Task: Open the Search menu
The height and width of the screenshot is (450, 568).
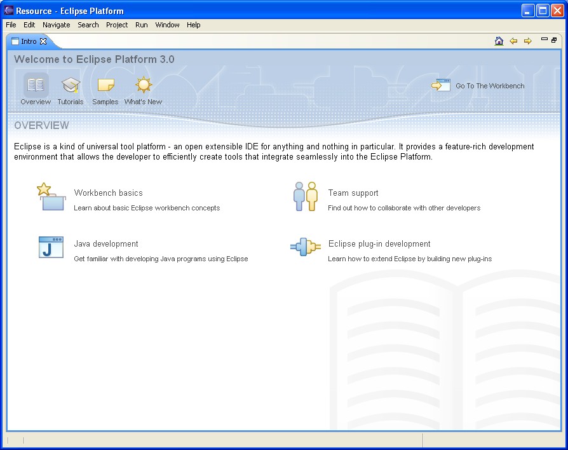Action: click(88, 25)
